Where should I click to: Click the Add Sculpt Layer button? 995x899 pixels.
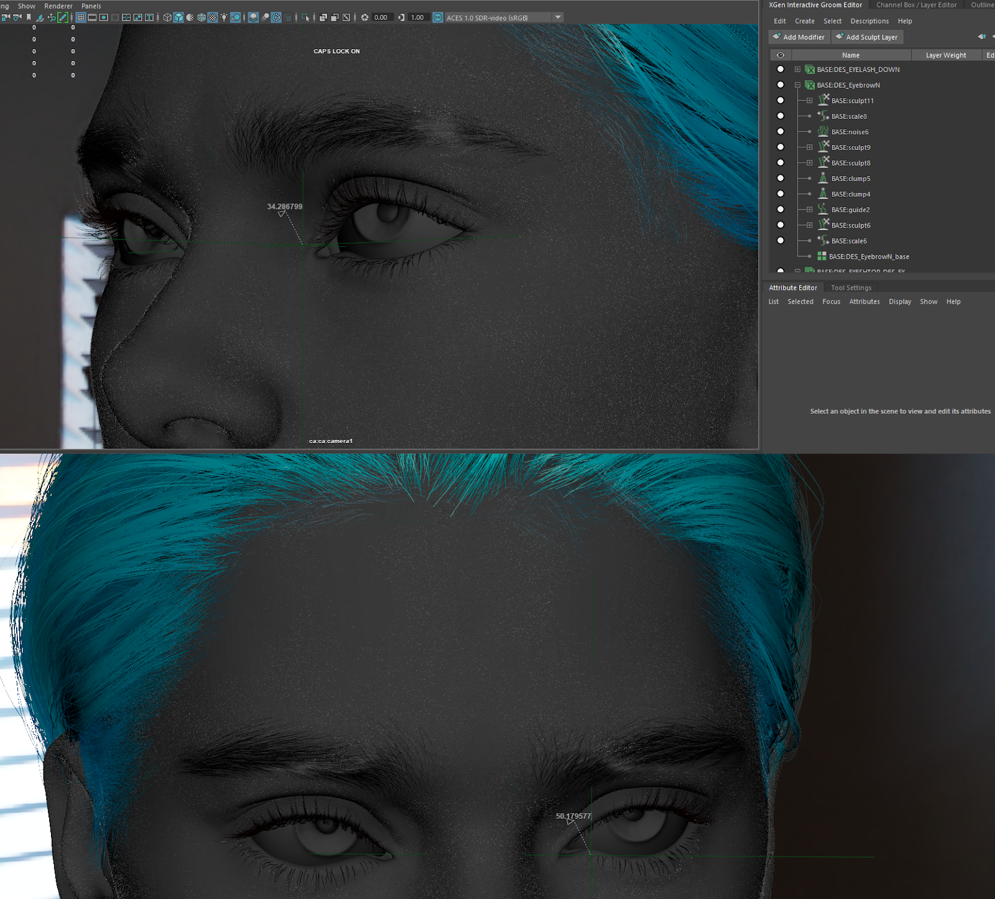(867, 37)
